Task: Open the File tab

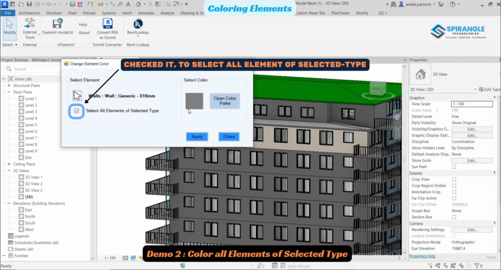Action: click(8, 13)
